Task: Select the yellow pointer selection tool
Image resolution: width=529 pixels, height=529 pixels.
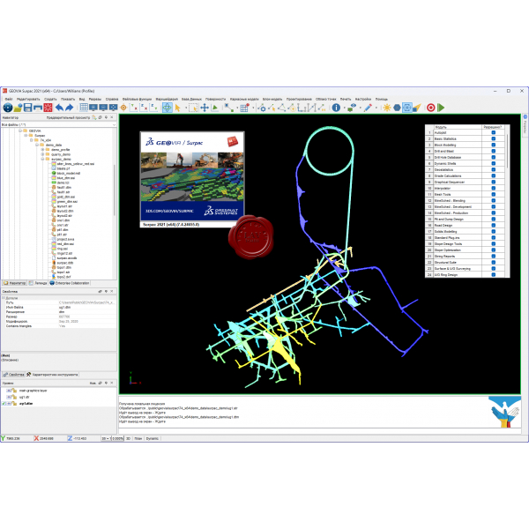Action: pyautogui.click(x=178, y=108)
